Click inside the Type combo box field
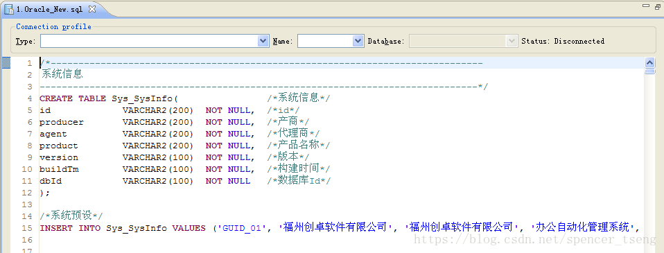Viewport: 664px width, 253px height. 149,41
